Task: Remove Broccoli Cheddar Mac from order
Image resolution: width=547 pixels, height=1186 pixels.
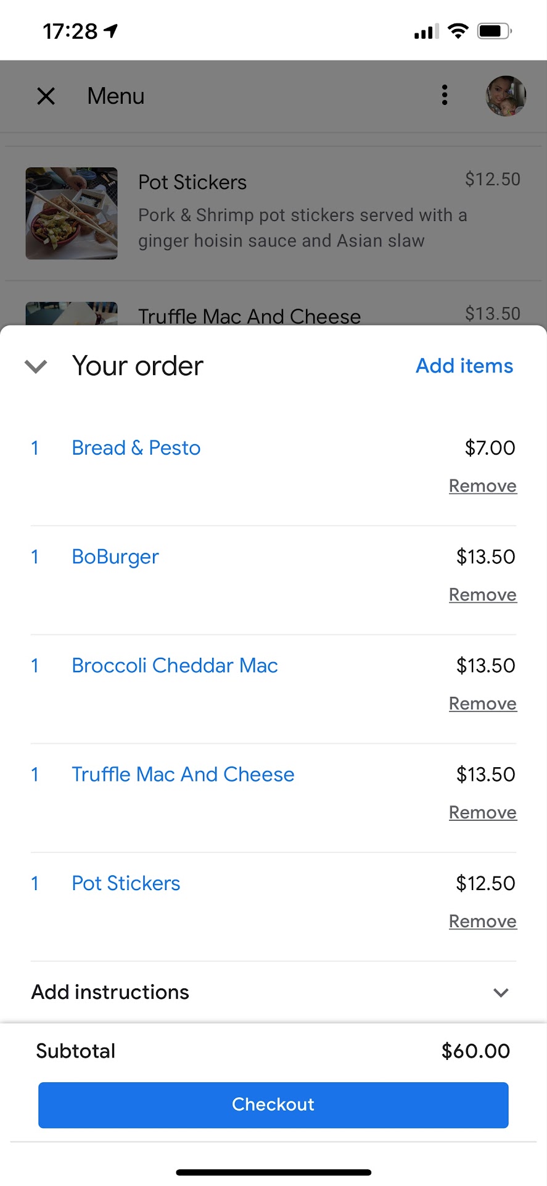Action: [482, 704]
